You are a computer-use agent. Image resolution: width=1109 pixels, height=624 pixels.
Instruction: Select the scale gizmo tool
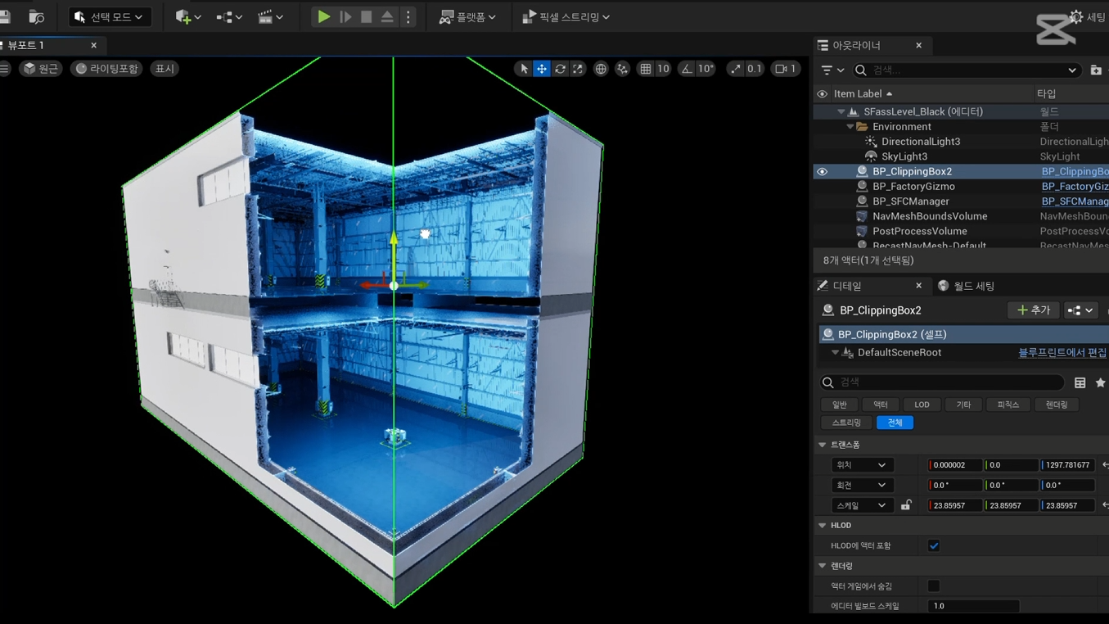pyautogui.click(x=578, y=69)
